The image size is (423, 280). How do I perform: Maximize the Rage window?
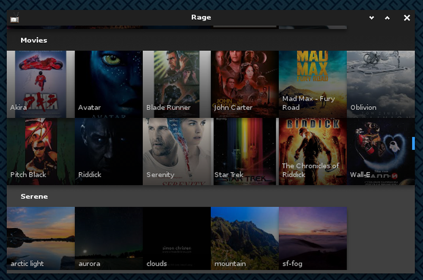pos(387,18)
